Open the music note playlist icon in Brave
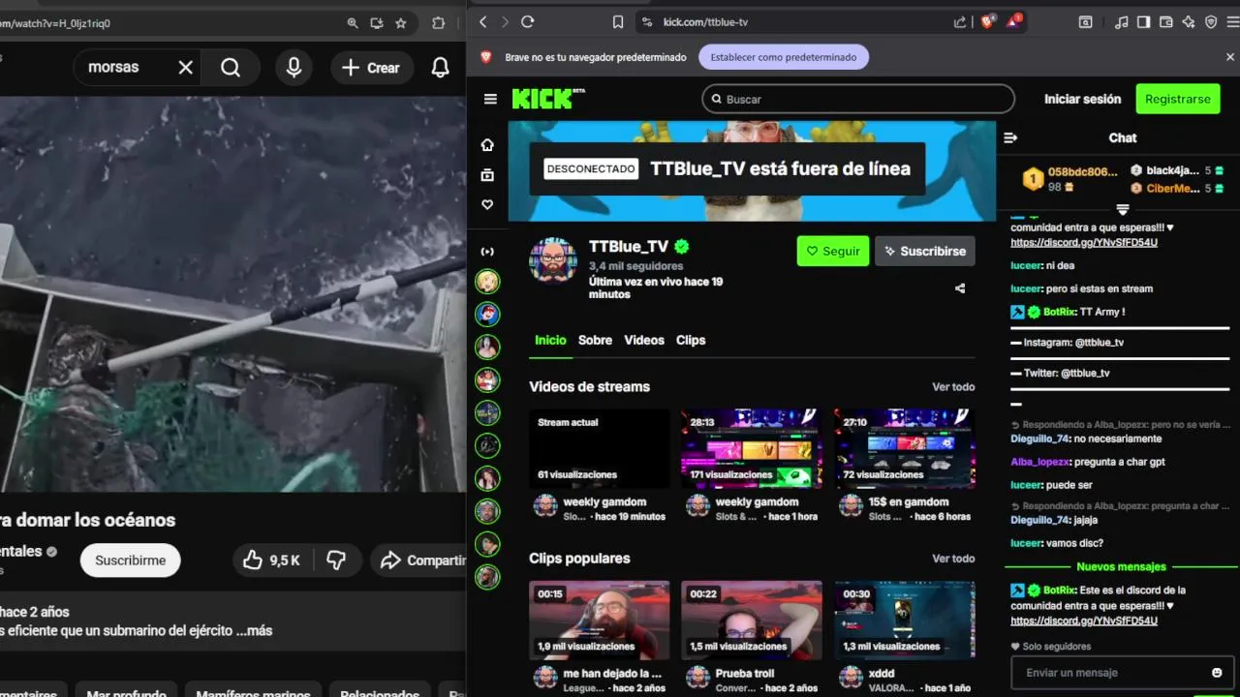This screenshot has height=697, width=1240. point(1122,22)
